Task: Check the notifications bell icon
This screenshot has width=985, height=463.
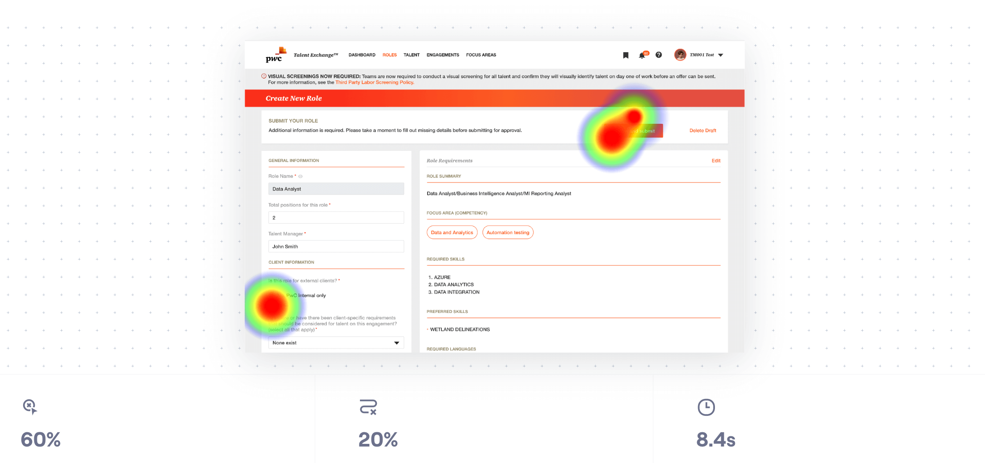Action: (642, 56)
